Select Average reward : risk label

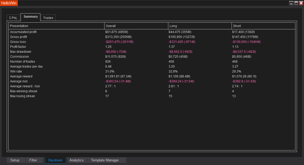[25, 86]
